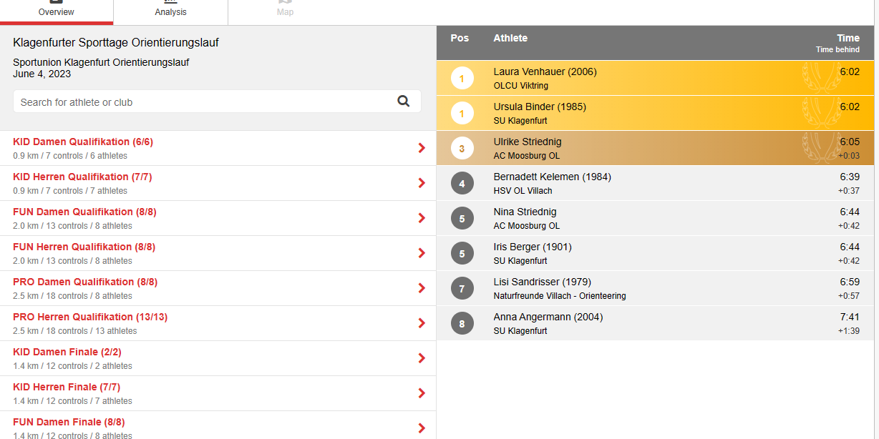Open FUN Damen Qualifikation class results

(84, 212)
